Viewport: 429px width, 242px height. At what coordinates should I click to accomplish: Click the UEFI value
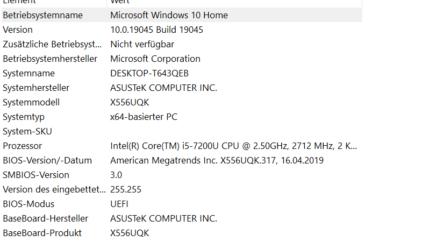119,204
